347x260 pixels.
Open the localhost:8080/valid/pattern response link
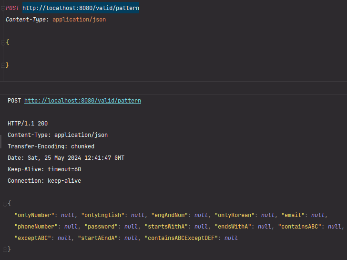82,101
